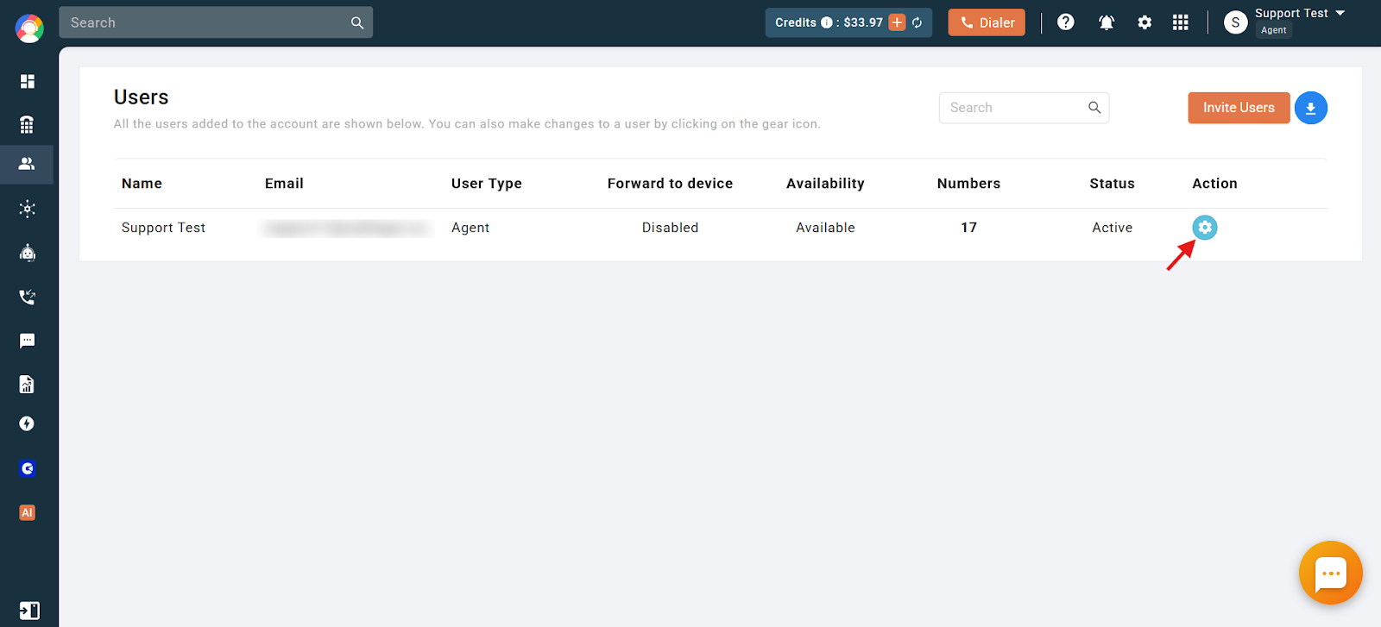1381x627 pixels.
Task: Click the Support Test name cell
Action: coord(163,228)
